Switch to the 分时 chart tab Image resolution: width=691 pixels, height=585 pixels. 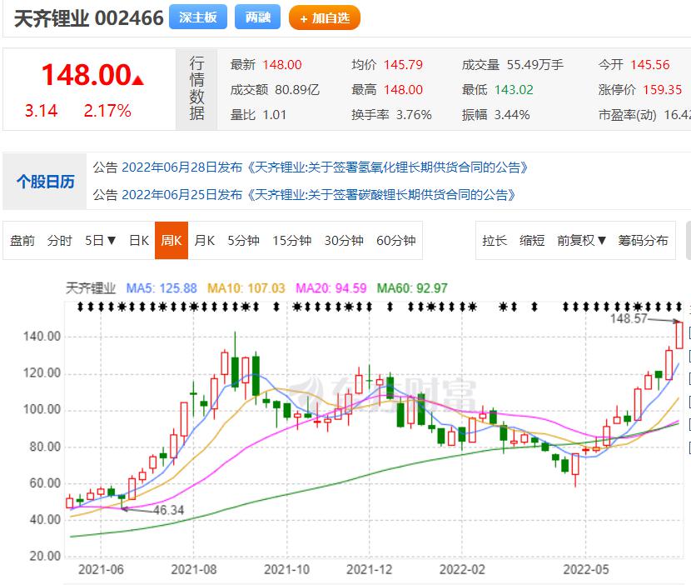pyautogui.click(x=59, y=241)
